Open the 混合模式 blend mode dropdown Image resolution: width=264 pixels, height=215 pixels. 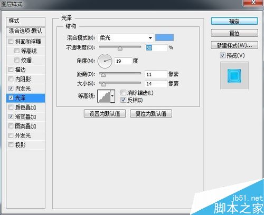126,37
